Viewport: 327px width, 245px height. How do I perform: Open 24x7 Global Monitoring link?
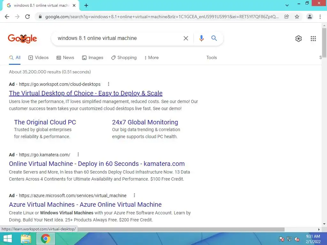tap(145, 122)
